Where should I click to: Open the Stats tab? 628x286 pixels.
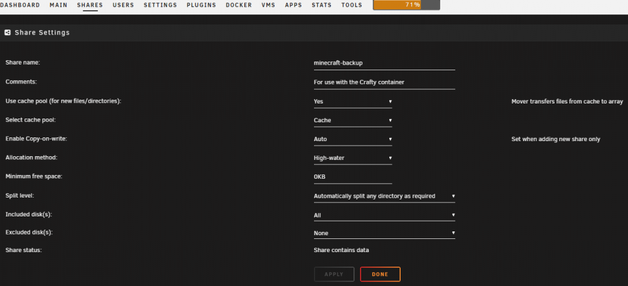[322, 5]
